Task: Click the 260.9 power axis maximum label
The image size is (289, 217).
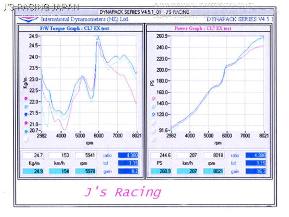Action: coord(162,36)
